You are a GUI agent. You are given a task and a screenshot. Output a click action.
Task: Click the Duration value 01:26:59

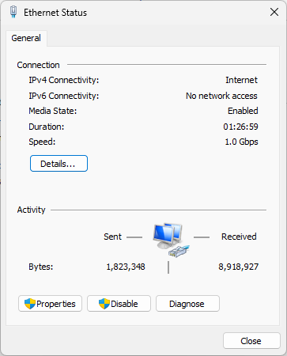240,127
